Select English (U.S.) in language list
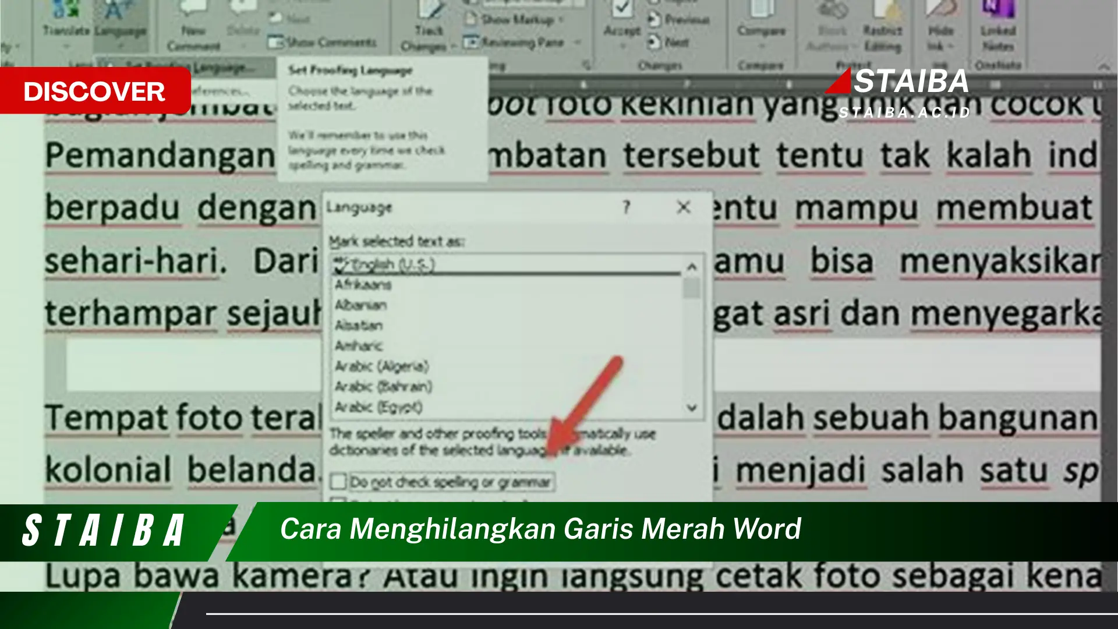This screenshot has width=1118, height=629. coord(505,264)
